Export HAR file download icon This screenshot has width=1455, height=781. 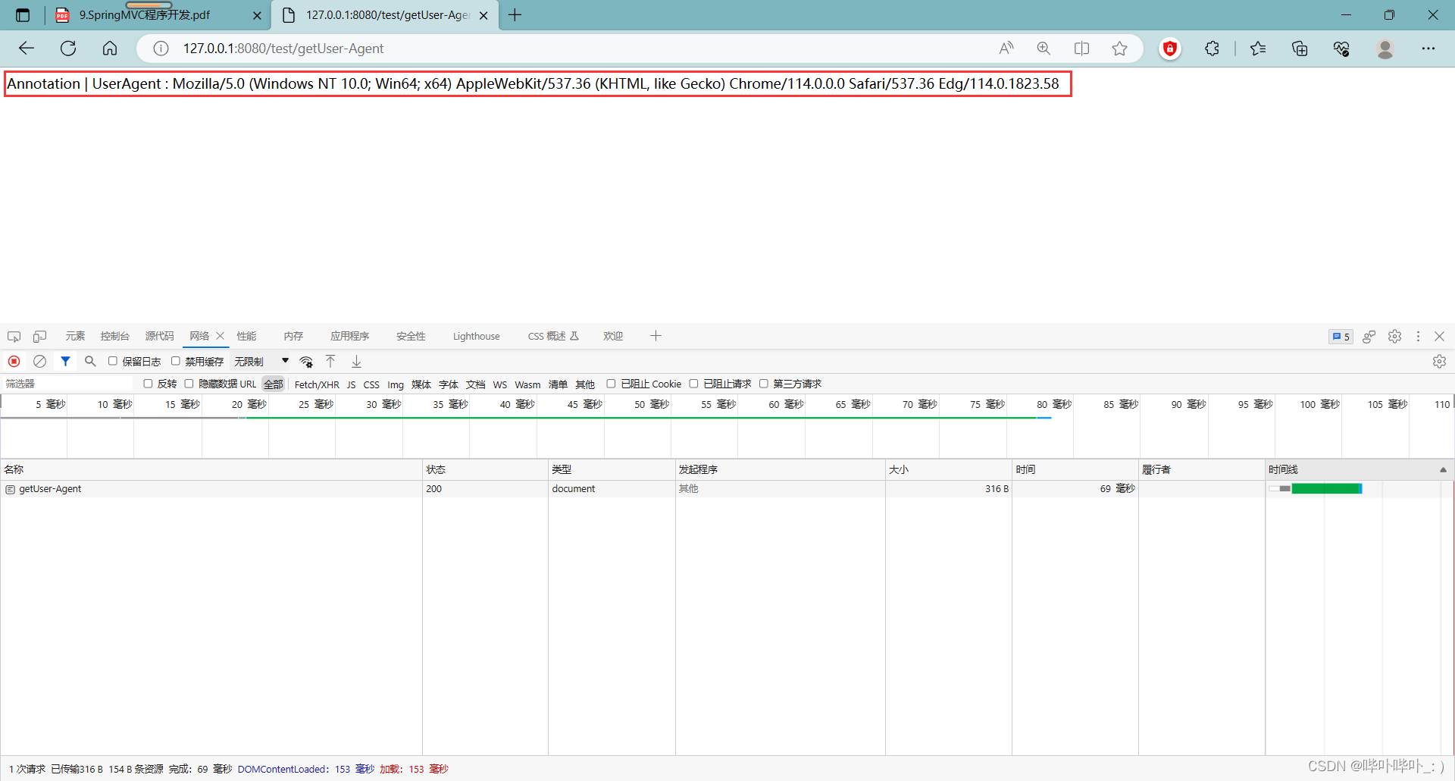tap(356, 361)
